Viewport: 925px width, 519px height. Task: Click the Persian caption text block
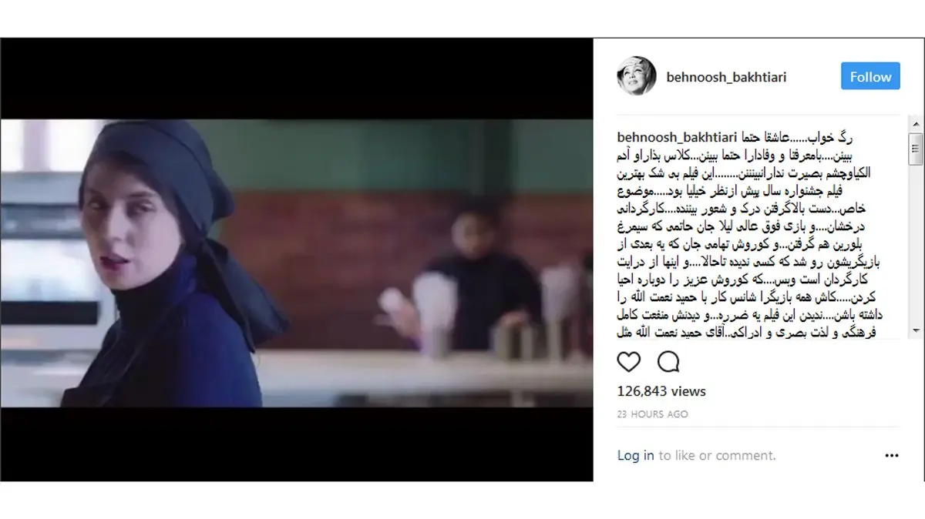point(749,234)
